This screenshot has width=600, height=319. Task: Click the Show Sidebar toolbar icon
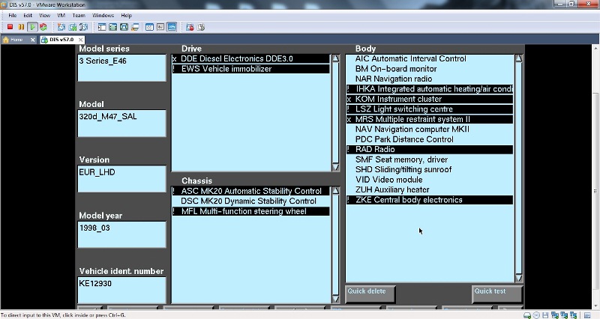point(100,27)
